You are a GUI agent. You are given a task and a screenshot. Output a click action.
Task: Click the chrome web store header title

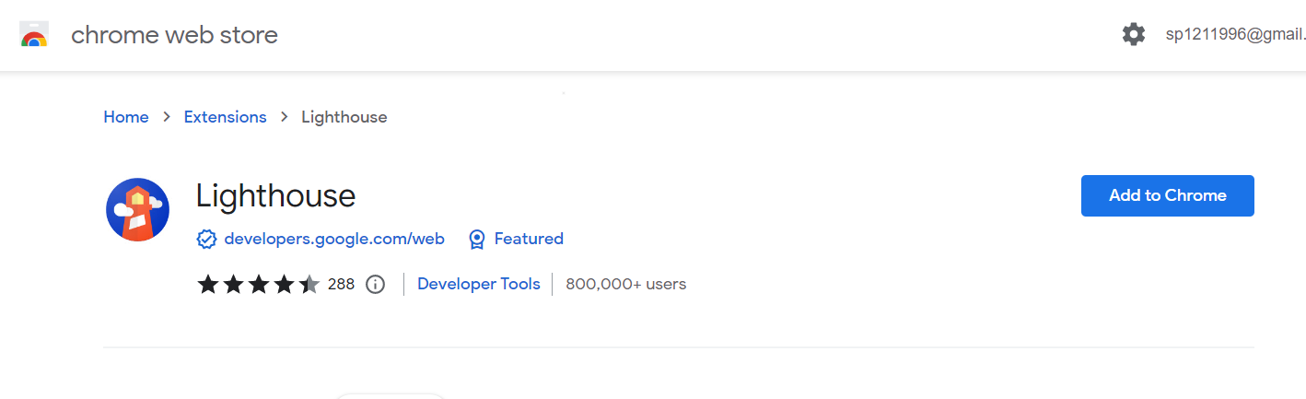tap(174, 35)
